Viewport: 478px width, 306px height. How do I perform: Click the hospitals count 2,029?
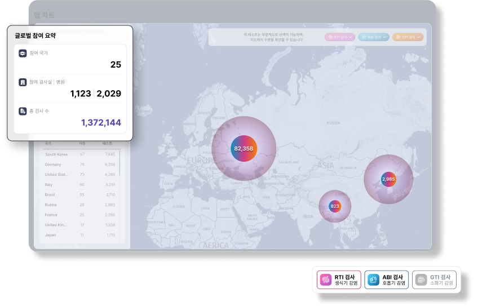click(x=109, y=94)
